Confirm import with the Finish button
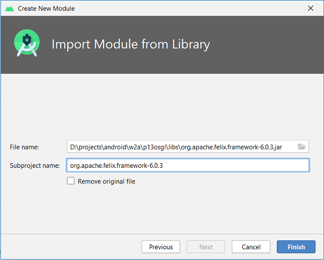Screen dimensions: 324x260 pos(296,247)
